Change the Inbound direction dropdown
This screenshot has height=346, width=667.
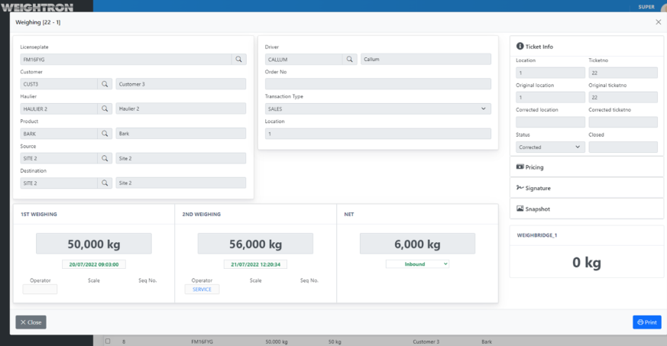tap(417, 264)
